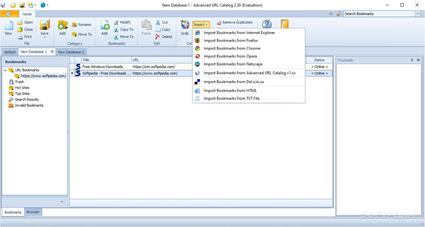Open Help with the question mark icon

tap(267, 24)
